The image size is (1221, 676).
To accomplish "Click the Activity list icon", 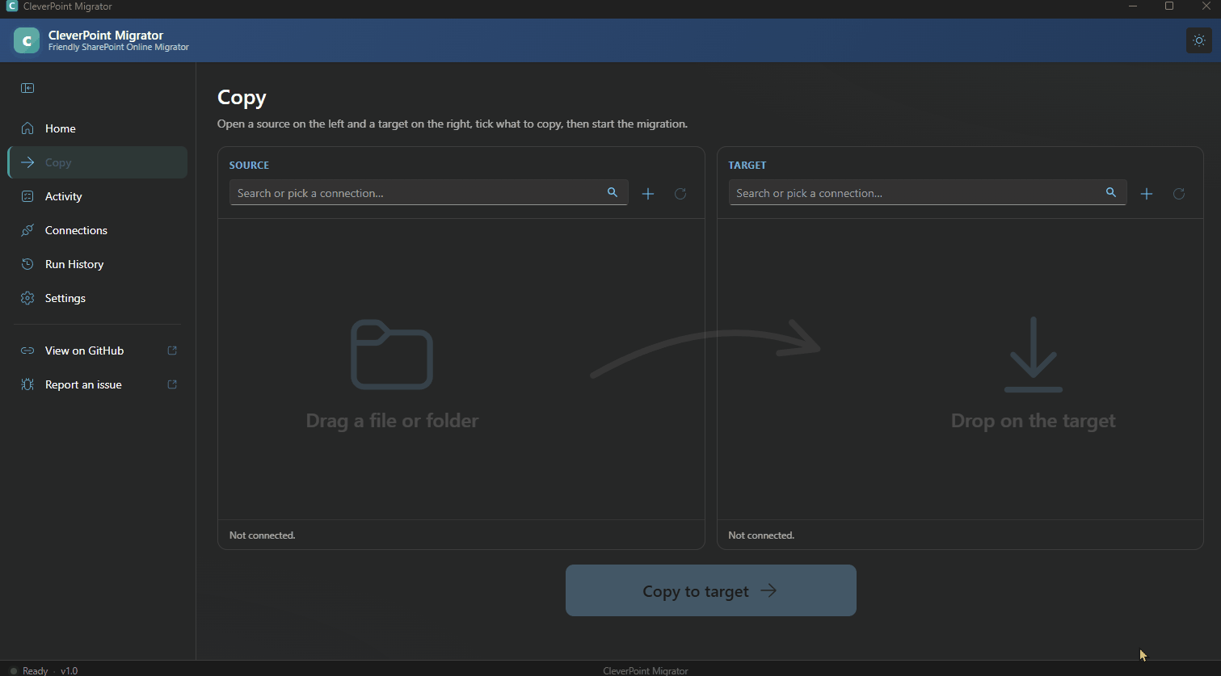I will (x=27, y=196).
